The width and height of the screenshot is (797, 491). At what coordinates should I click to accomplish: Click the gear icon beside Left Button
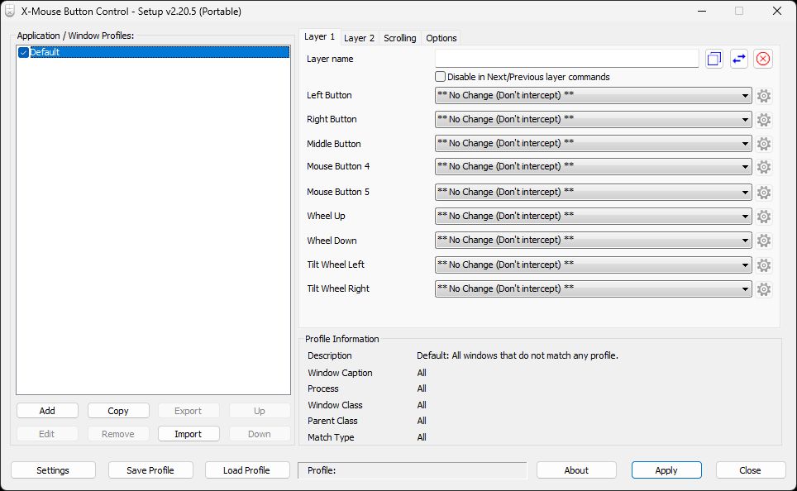pos(764,96)
